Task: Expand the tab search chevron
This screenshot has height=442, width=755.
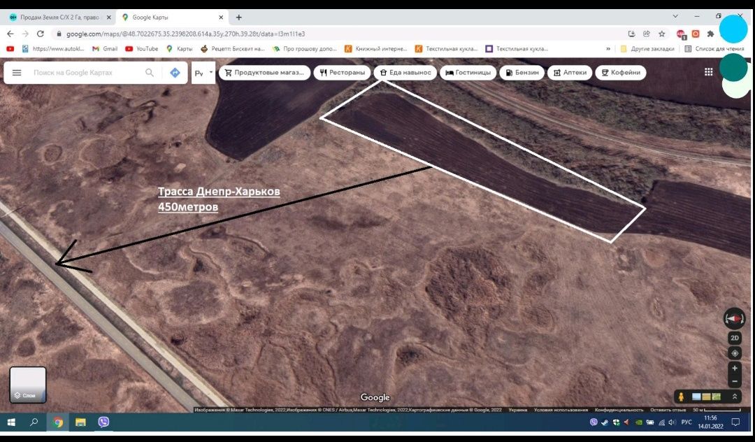Action: pyautogui.click(x=675, y=16)
